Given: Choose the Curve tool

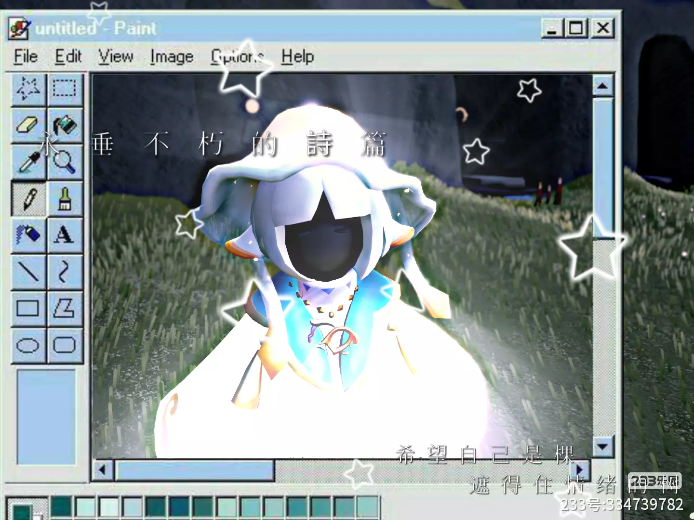Looking at the screenshot, I should [x=65, y=272].
